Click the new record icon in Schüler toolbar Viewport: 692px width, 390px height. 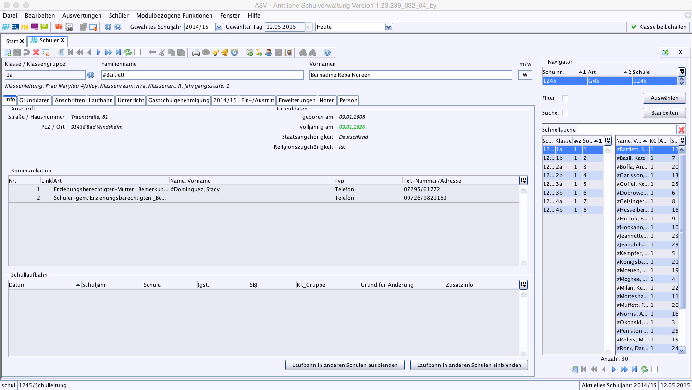7,52
